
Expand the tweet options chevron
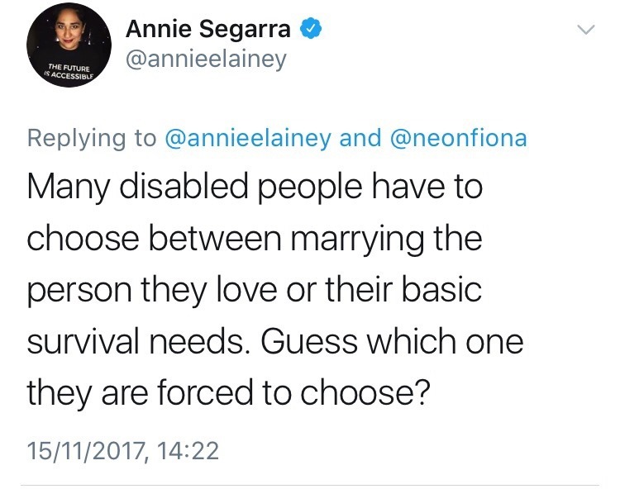click(584, 30)
